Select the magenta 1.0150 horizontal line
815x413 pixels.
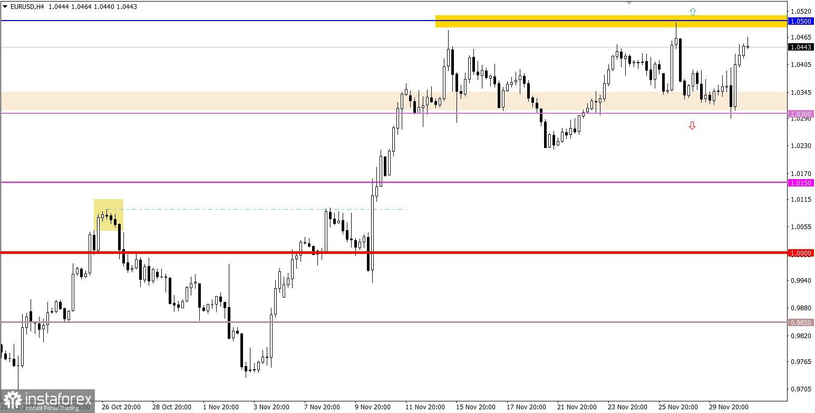point(393,183)
